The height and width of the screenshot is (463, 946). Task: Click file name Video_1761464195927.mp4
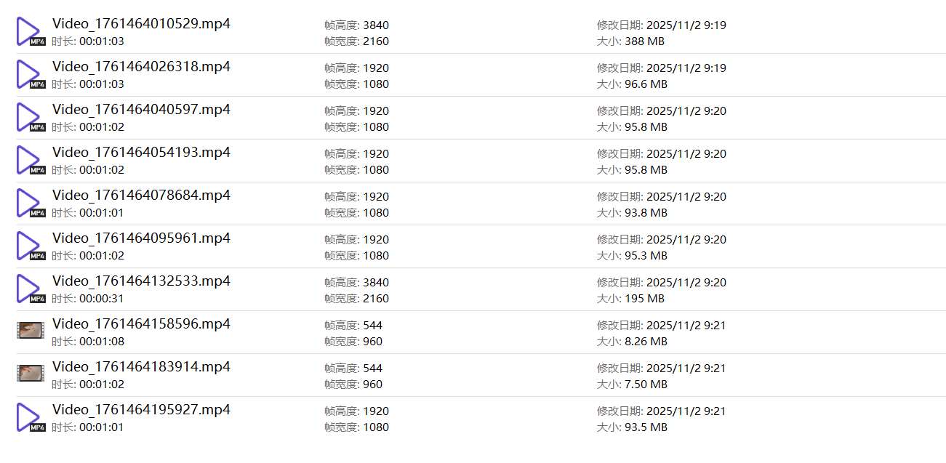pos(141,410)
